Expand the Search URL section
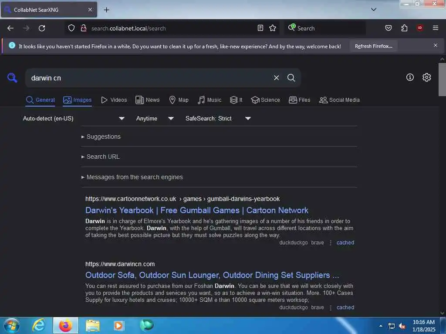The width and height of the screenshot is (446, 334). coord(101,157)
